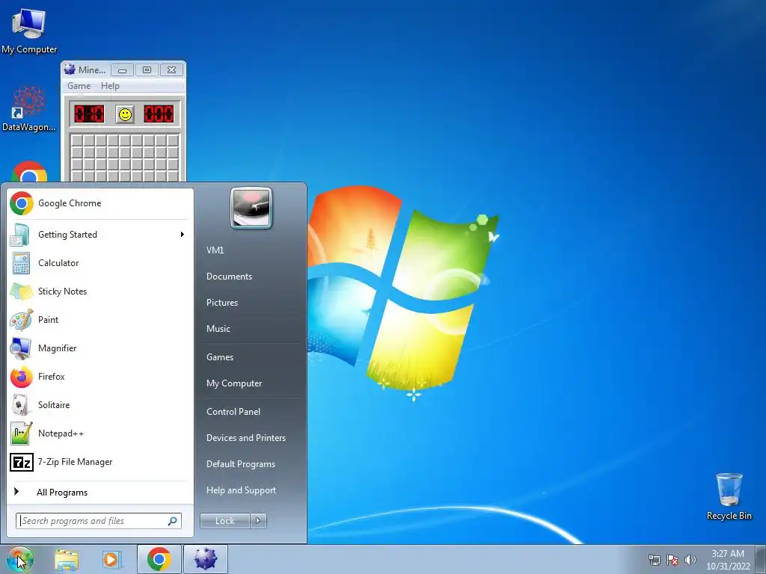Click the Show Desktop strip at taskbar end
Screen dimensions: 766x574
pyautogui.click(x=761, y=559)
